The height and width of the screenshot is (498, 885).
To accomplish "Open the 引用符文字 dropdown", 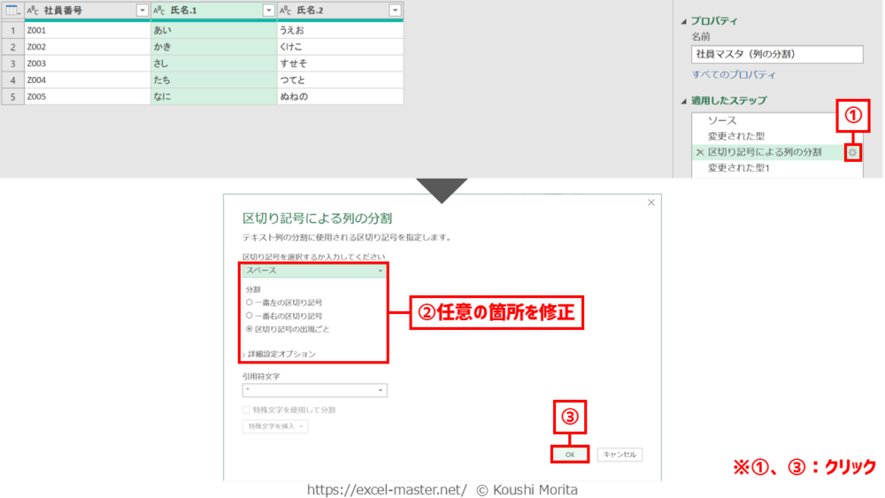I will coord(314,390).
